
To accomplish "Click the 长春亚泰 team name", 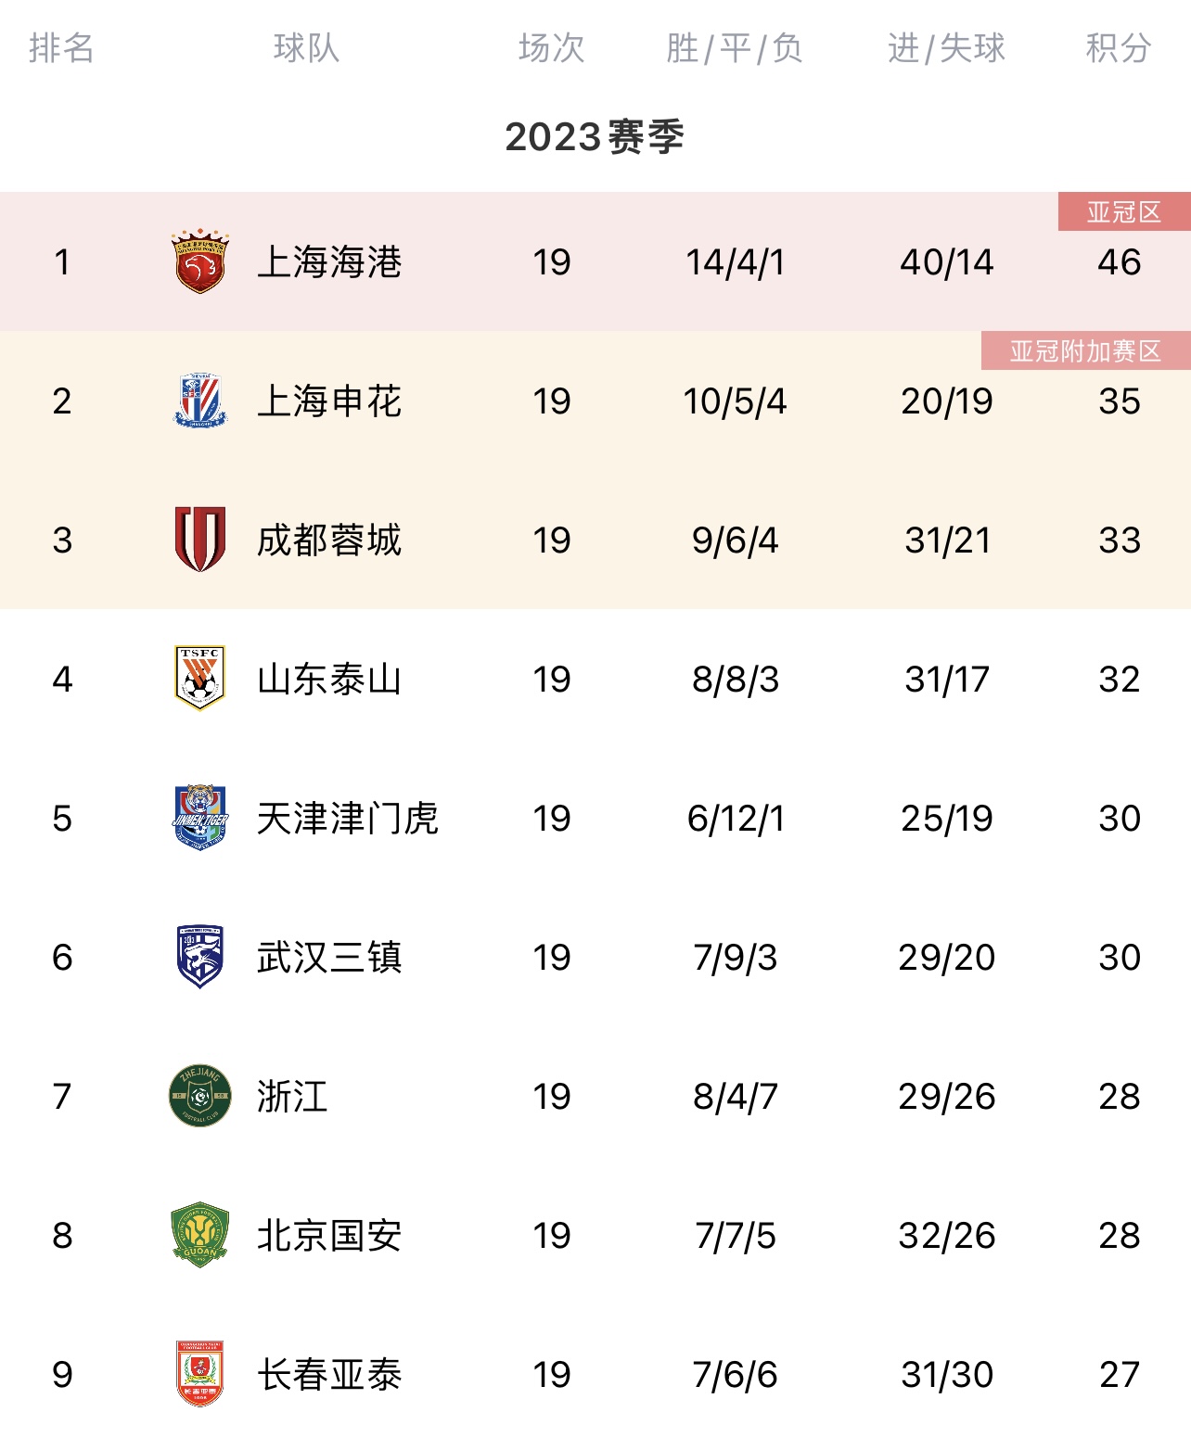I will (329, 1375).
